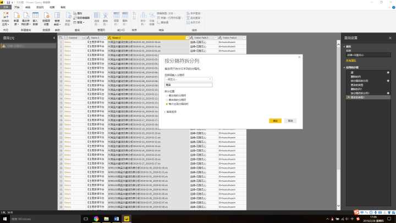This screenshot has width=396, height=223.
Task: Open settings gear of the Source (源) step
Action: tap(388, 73)
